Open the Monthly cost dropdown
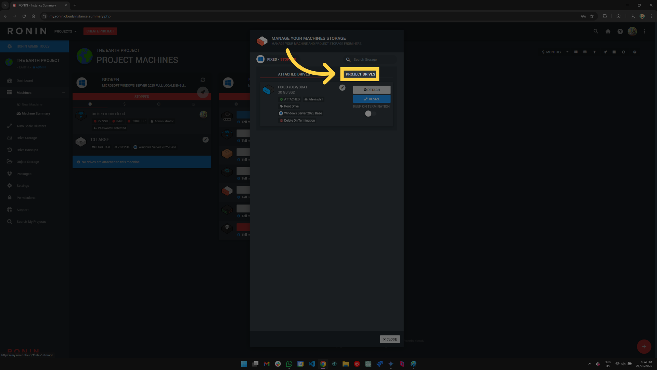This screenshot has width=657, height=370. tap(555, 52)
